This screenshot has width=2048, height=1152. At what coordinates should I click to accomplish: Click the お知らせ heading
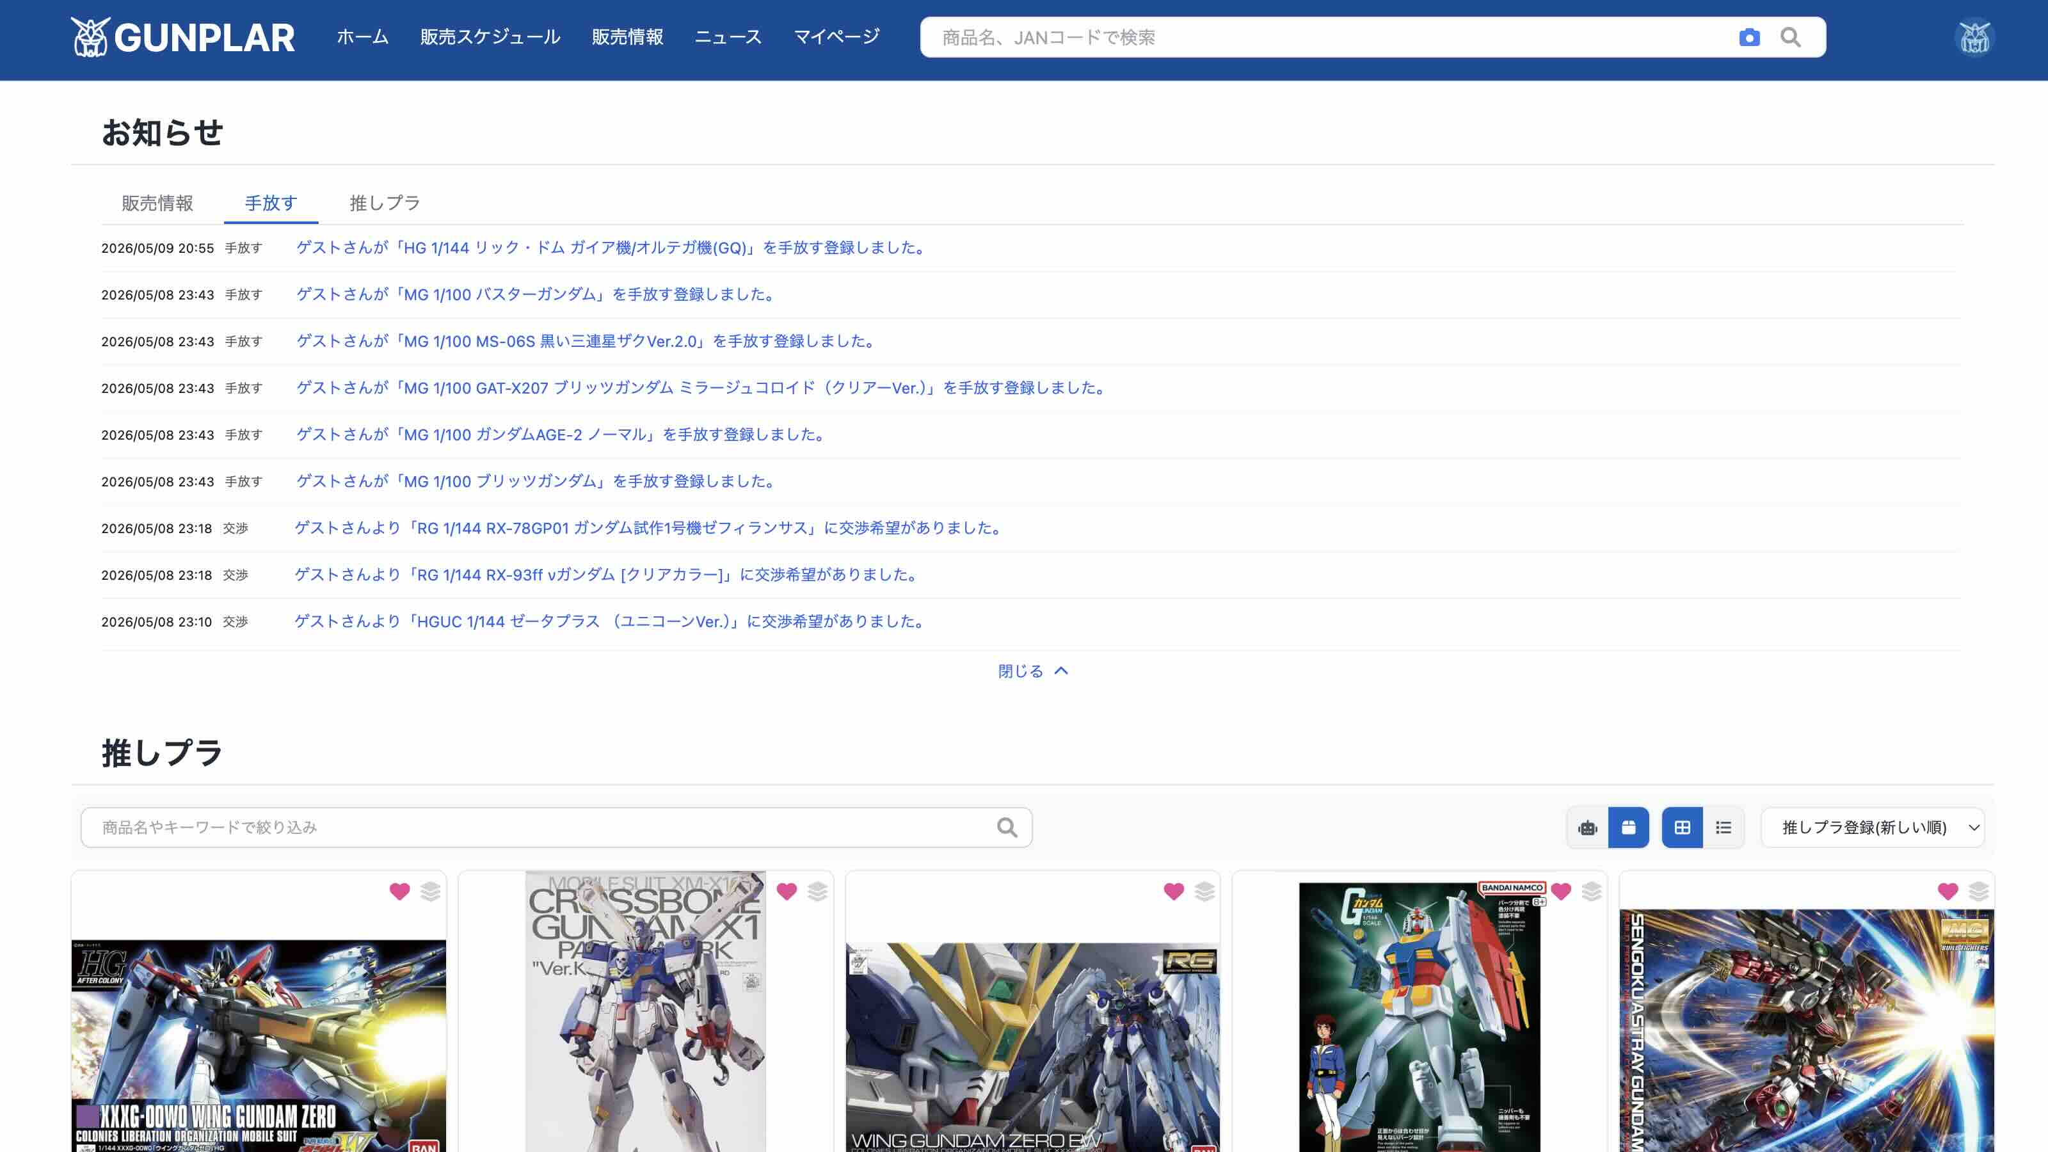[162, 132]
